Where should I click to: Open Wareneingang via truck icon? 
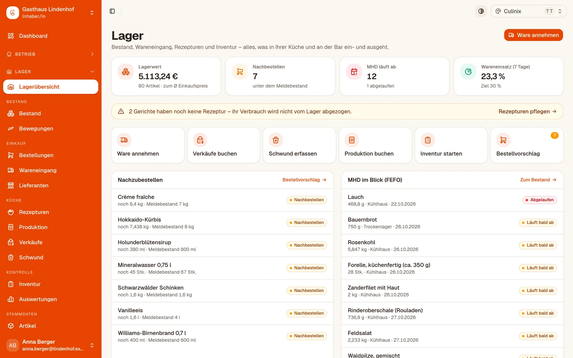pos(11,170)
